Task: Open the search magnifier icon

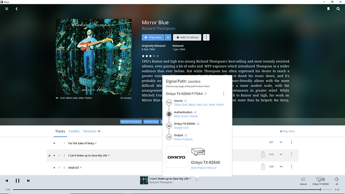Action: point(338,9)
